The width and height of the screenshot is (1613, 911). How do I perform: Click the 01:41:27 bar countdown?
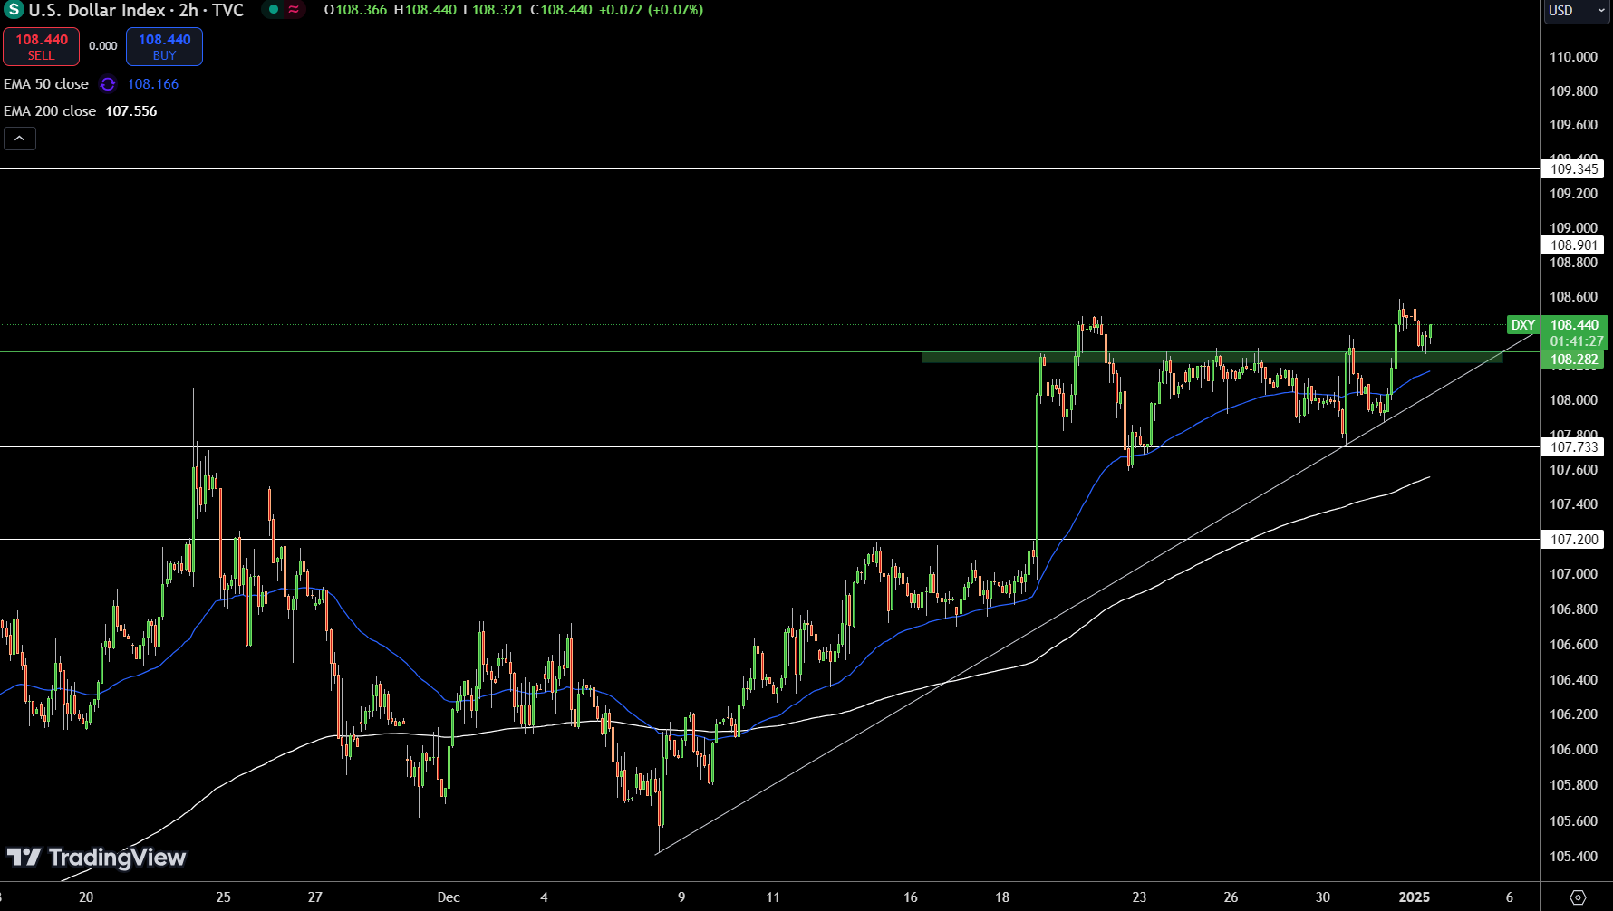pos(1576,341)
